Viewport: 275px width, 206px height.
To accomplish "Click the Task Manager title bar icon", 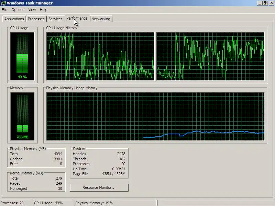I will tap(3, 3).
